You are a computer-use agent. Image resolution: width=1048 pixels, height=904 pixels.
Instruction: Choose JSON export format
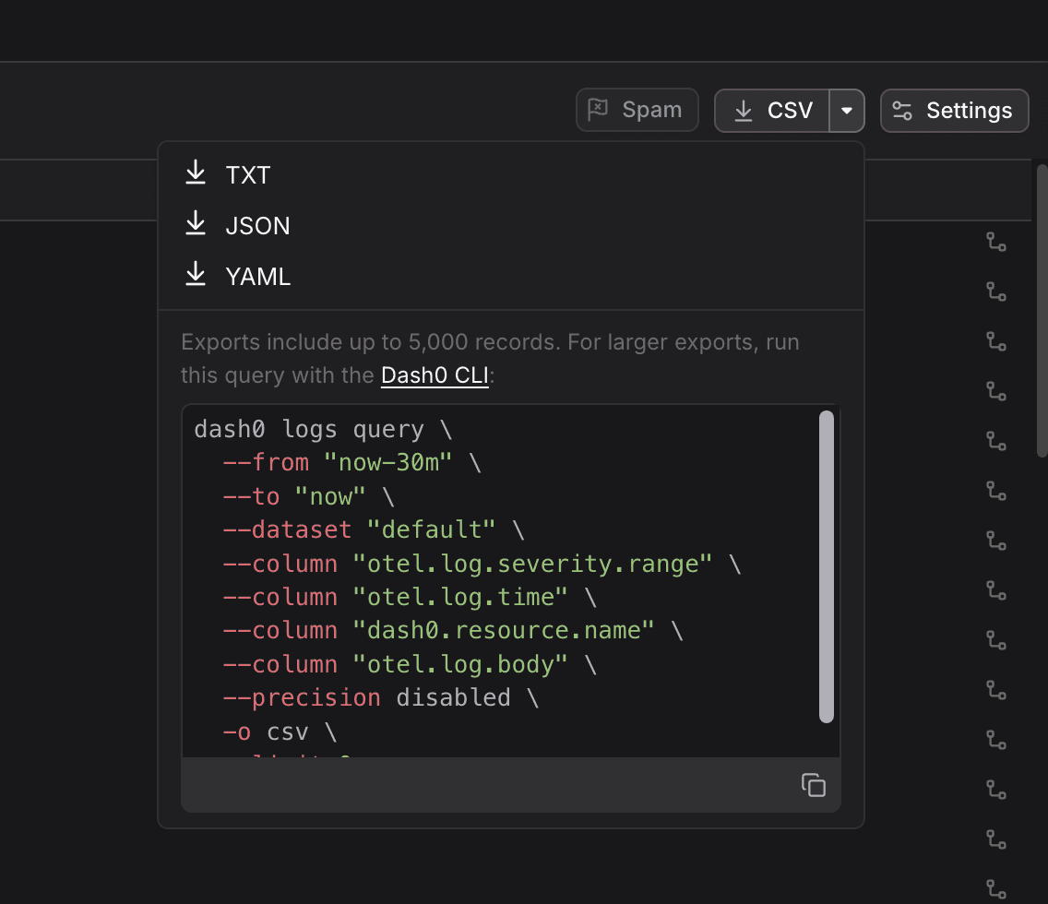(511, 226)
